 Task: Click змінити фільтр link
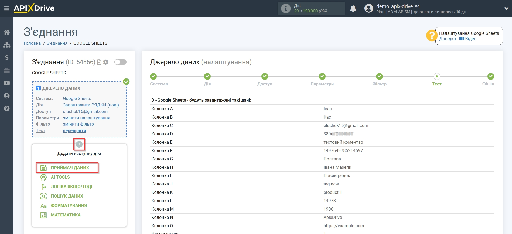[x=78, y=124]
